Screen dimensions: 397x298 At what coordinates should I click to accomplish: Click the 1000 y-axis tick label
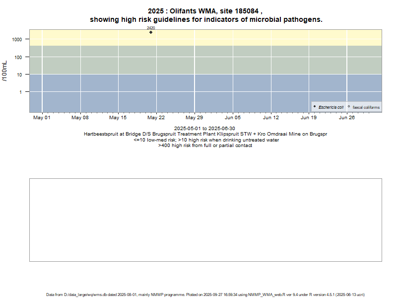17,40
